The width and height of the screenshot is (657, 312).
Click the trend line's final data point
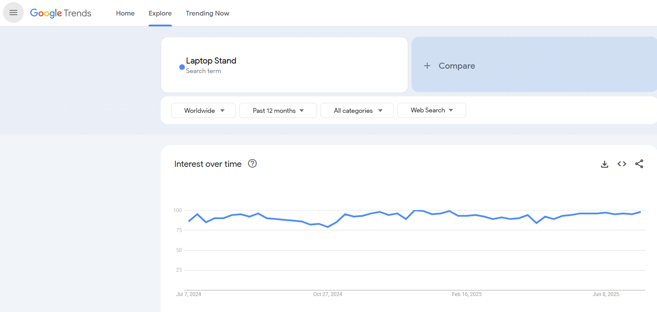point(640,212)
